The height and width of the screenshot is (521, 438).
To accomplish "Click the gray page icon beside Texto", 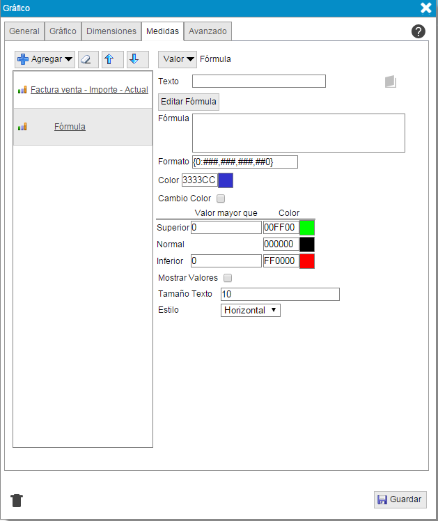I will click(391, 81).
